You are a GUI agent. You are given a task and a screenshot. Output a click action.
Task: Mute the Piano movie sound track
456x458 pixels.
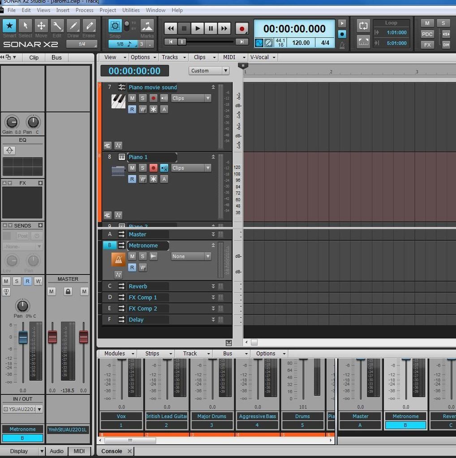click(x=132, y=98)
